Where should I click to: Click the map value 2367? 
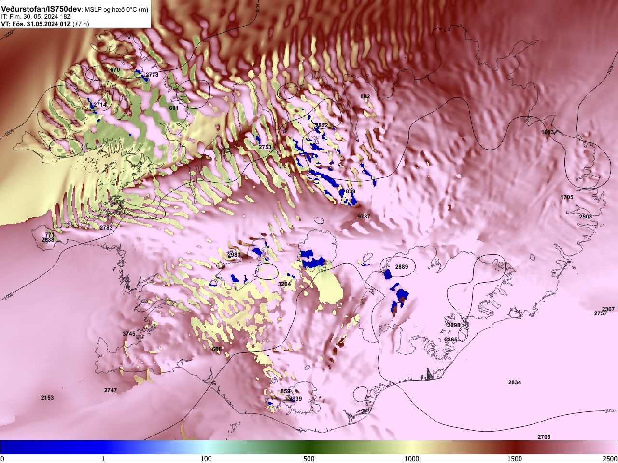click(x=608, y=309)
